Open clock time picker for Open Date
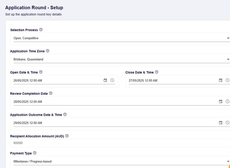Screen dimensions: 230x168 tap(112, 80)
